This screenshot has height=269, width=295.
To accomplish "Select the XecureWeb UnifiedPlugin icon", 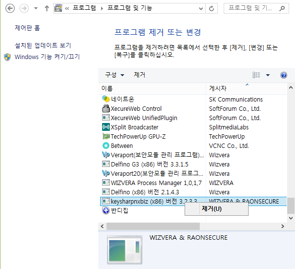I will [x=105, y=118].
